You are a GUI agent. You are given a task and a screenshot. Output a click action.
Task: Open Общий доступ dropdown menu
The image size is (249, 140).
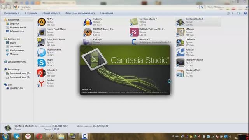pos(51,13)
